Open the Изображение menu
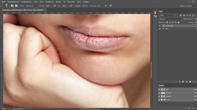This screenshot has height=110, width=197. [26, 2]
